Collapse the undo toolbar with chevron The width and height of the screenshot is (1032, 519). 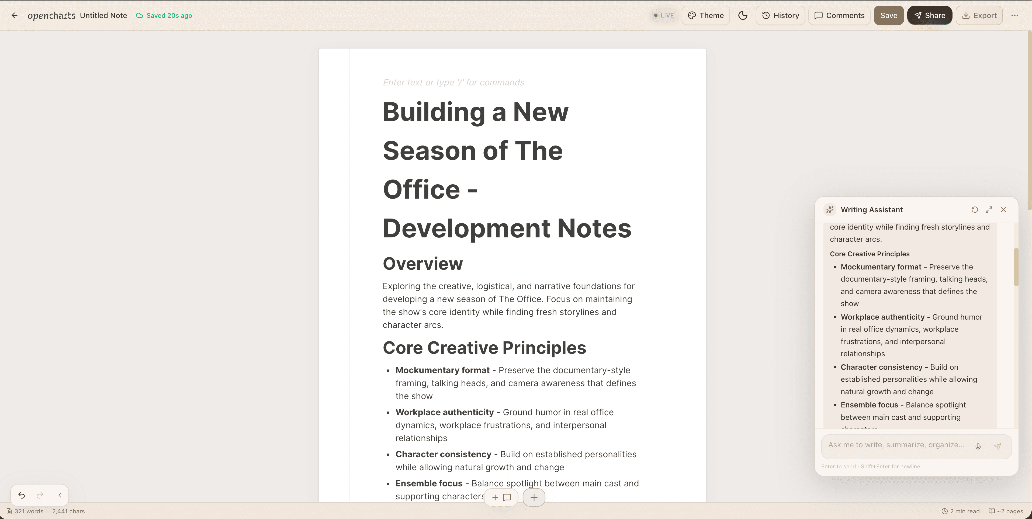pos(60,495)
